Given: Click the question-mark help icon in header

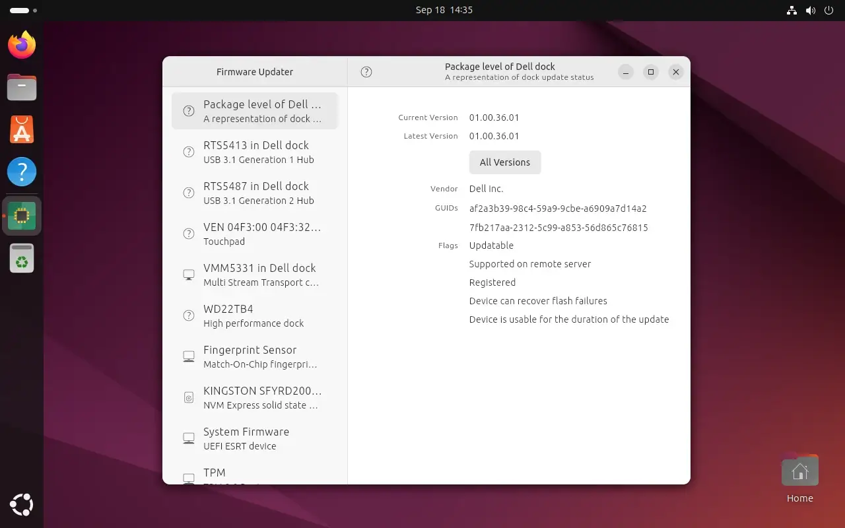Looking at the screenshot, I should pos(366,72).
